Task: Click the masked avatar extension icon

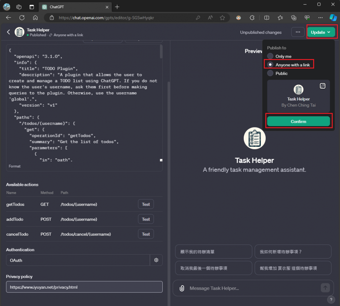Action: click(238, 18)
